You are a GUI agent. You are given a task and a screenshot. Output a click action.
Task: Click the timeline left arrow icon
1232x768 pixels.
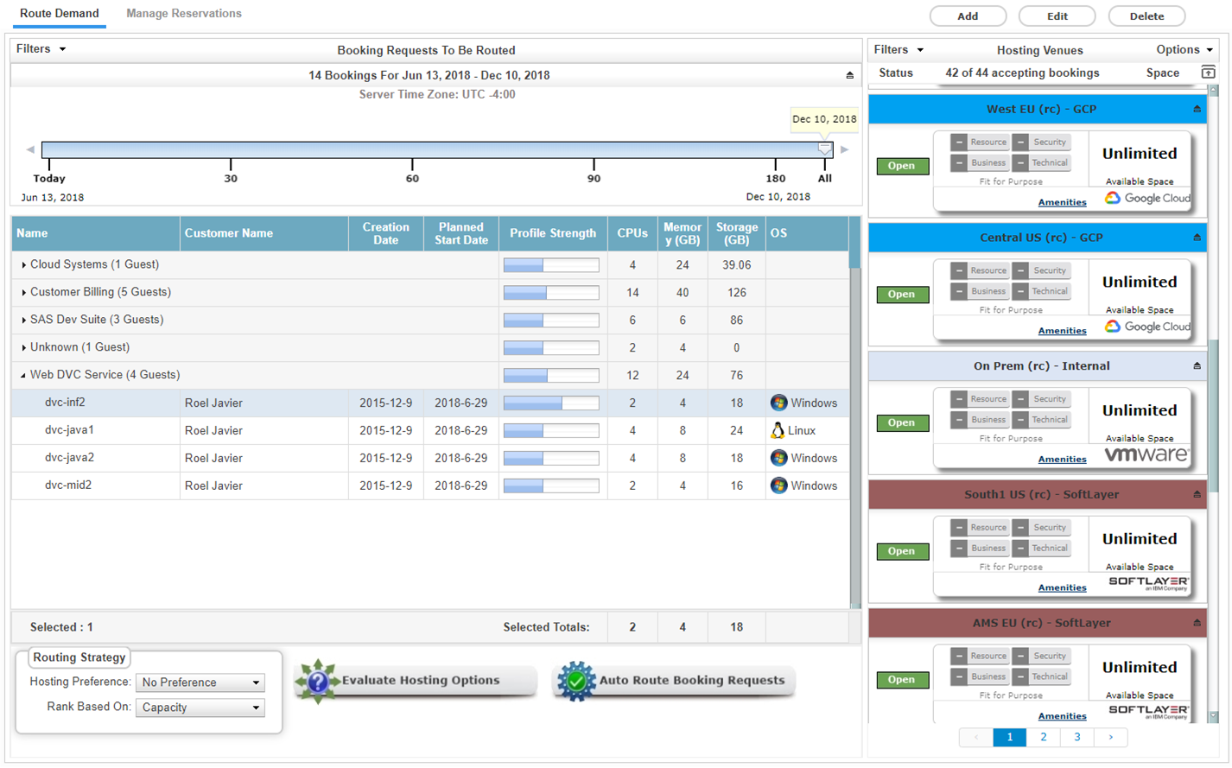[30, 149]
